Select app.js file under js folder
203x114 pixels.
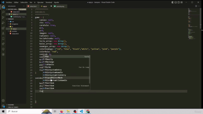[x=16, y=29]
